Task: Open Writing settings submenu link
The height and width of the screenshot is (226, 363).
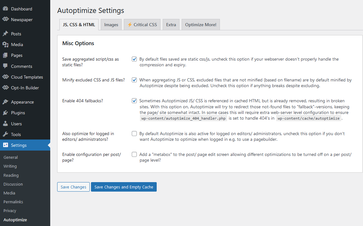Action: point(10,166)
